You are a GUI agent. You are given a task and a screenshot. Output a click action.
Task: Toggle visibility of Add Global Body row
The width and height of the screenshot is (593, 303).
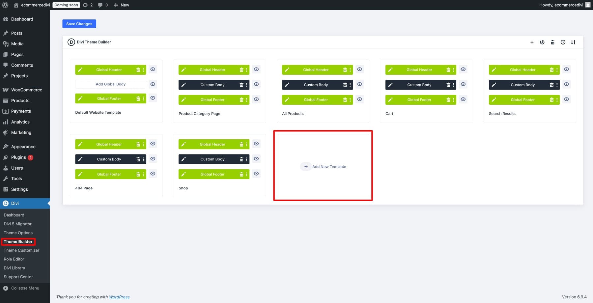pyautogui.click(x=153, y=84)
